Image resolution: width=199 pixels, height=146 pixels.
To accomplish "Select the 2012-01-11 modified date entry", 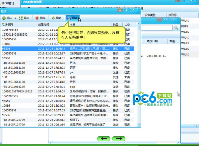I will pos(156,56).
